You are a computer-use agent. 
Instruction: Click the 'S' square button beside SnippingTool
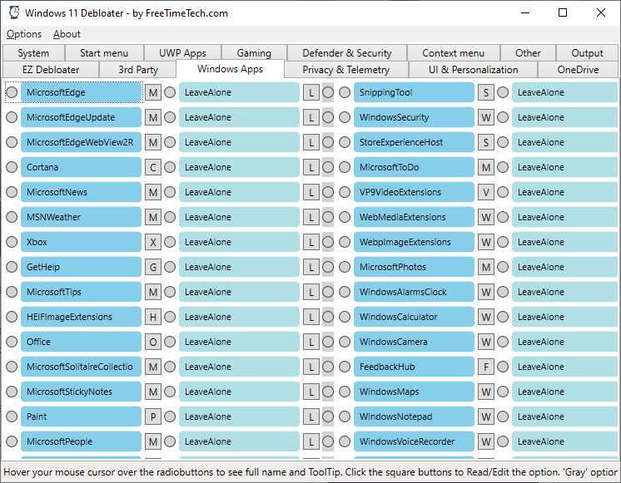[x=486, y=92]
